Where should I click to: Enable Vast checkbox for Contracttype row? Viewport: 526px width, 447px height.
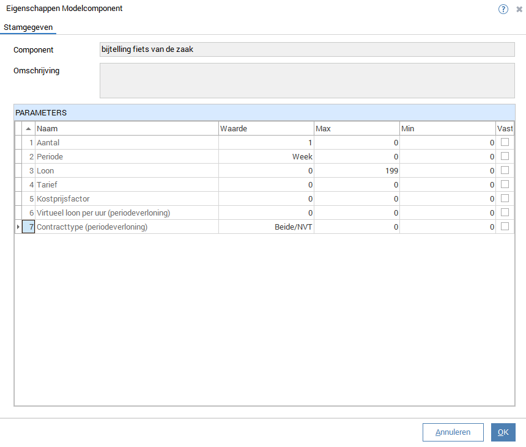pos(505,227)
